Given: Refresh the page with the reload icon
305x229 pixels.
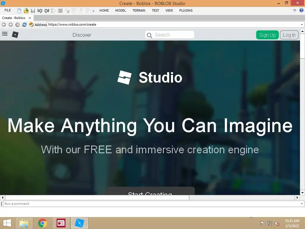Looking at the screenshot, I should pos(24,24).
